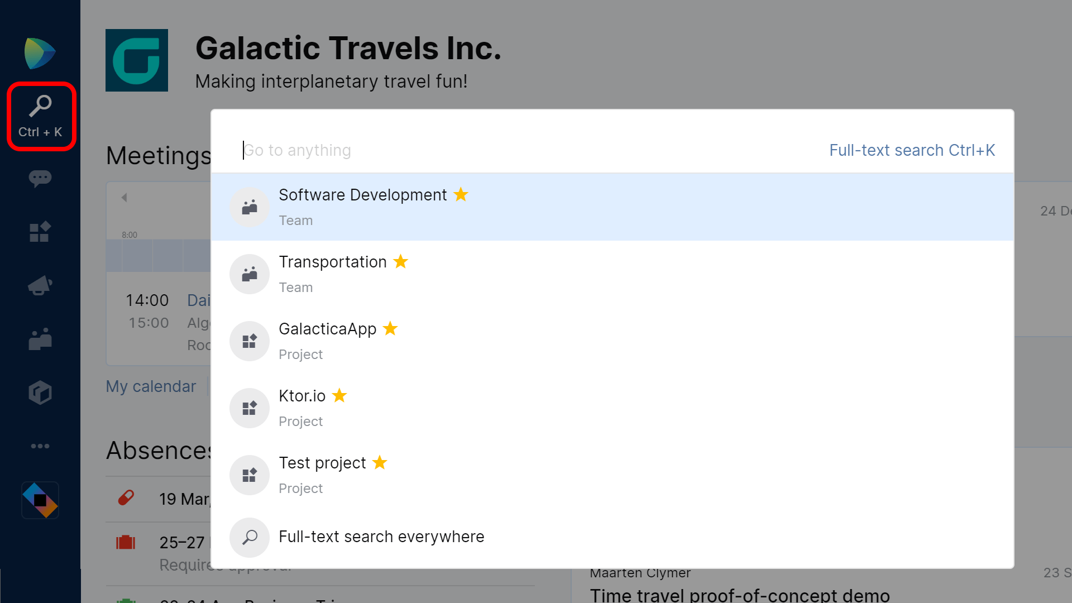Click the magnifier icon beside Full-text search everywhere
The height and width of the screenshot is (603, 1072).
tap(250, 538)
